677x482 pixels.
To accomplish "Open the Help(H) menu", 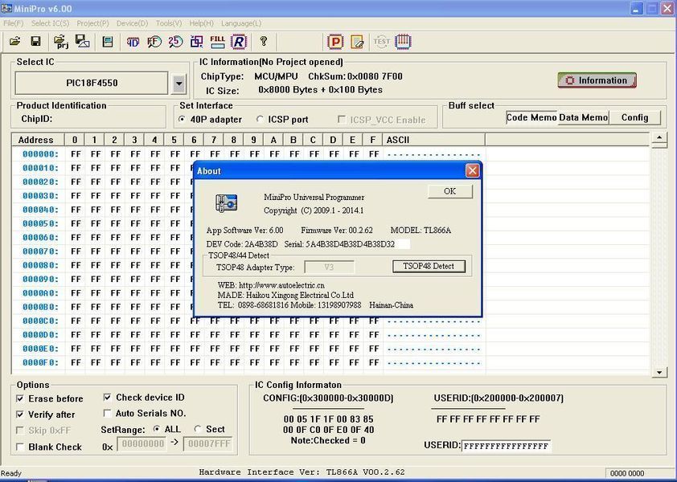I will coord(201,23).
